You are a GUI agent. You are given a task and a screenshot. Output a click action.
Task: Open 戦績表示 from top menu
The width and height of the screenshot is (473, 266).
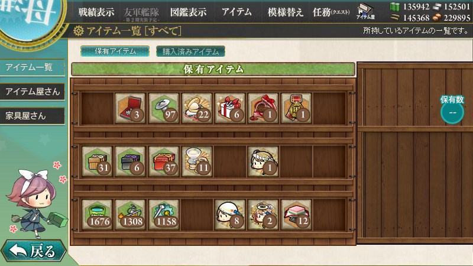tap(96, 12)
